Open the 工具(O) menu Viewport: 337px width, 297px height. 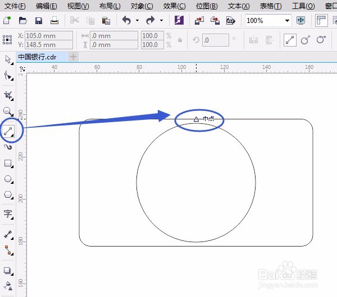(x=303, y=6)
